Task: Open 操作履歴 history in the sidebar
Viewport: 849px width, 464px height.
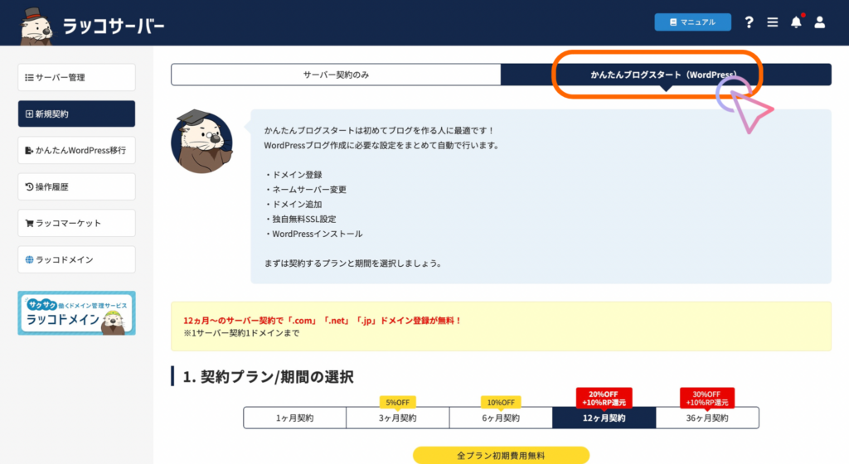Action: click(76, 187)
